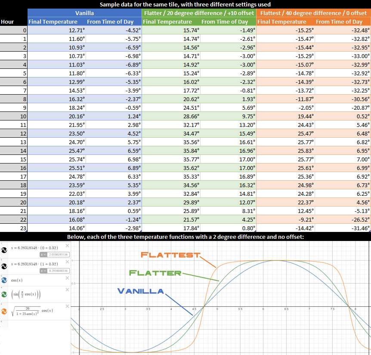Viewport: 371px width, 355px height.
Task: Delete the square-root expression with its X
Action: 67,306
